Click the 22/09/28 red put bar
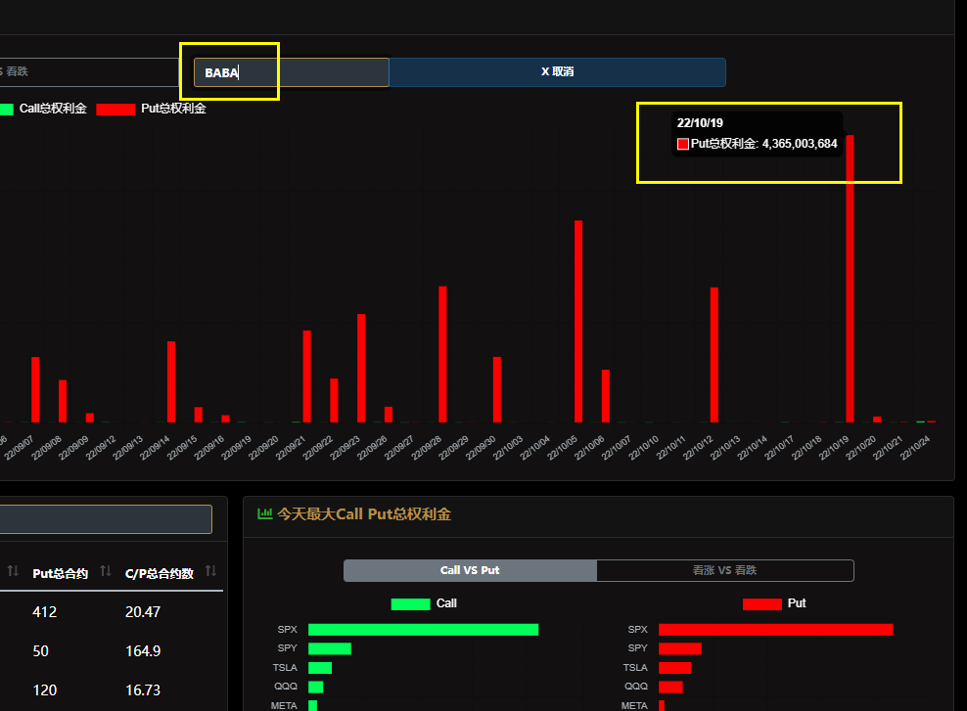This screenshot has width=967, height=711. [x=442, y=354]
